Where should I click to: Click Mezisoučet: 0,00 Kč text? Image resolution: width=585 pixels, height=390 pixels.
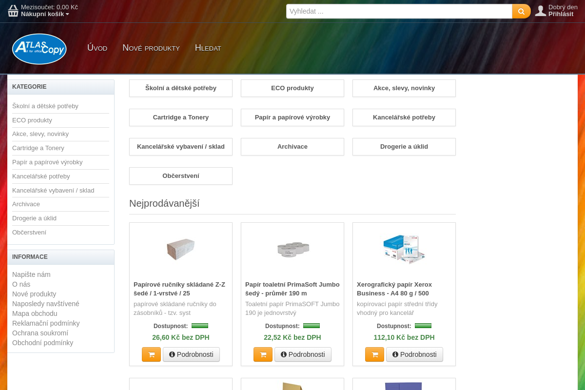click(x=49, y=7)
